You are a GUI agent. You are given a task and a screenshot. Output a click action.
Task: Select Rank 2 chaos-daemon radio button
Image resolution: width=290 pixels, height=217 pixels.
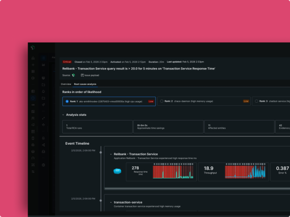pyautogui.click(x=161, y=102)
